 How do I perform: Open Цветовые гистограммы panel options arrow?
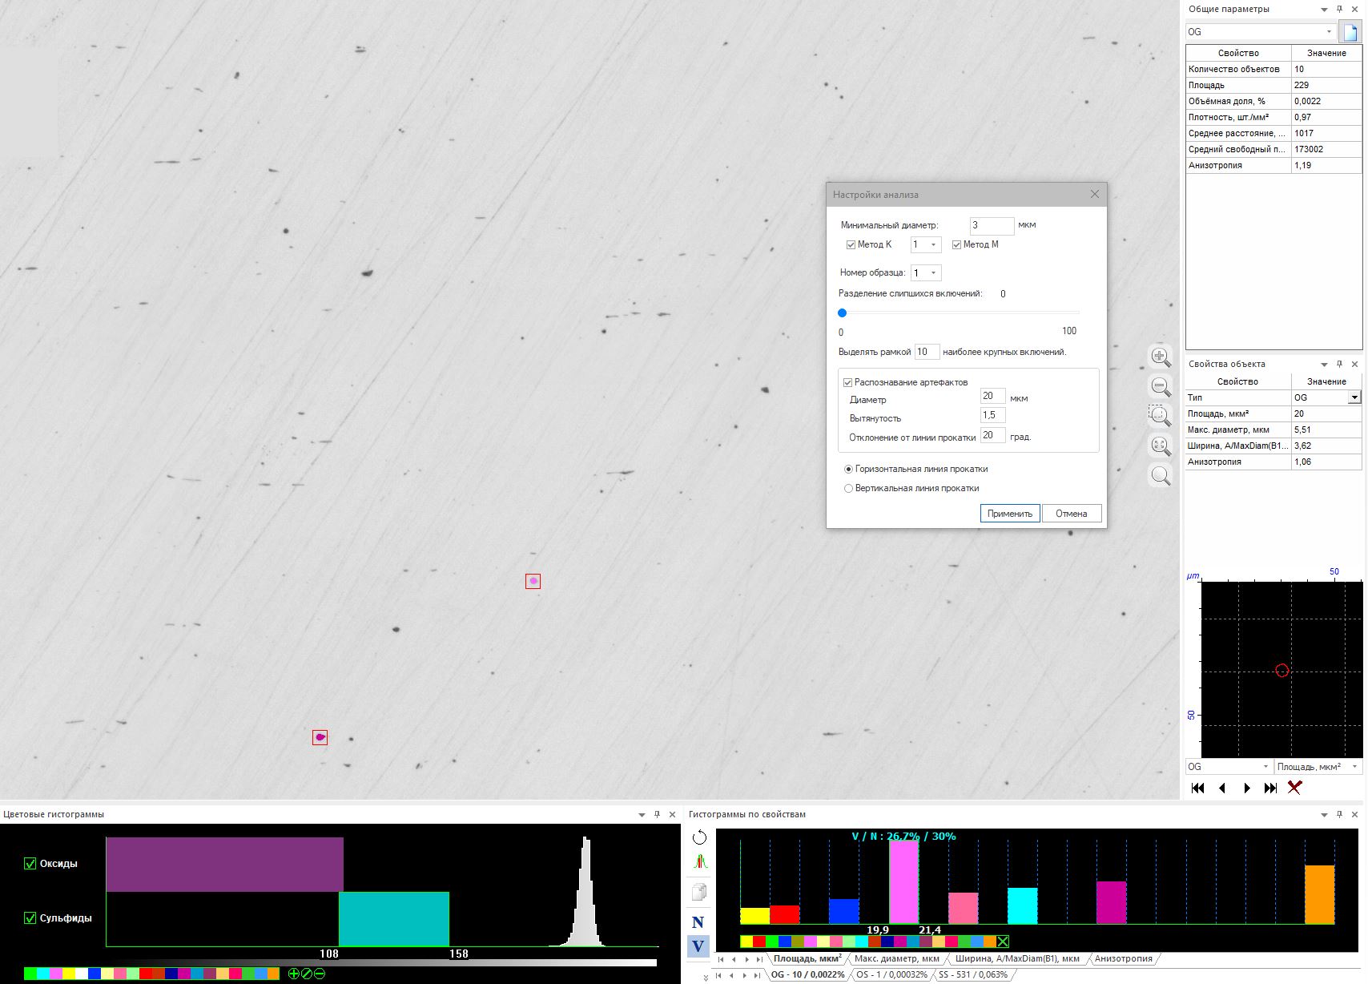(642, 814)
